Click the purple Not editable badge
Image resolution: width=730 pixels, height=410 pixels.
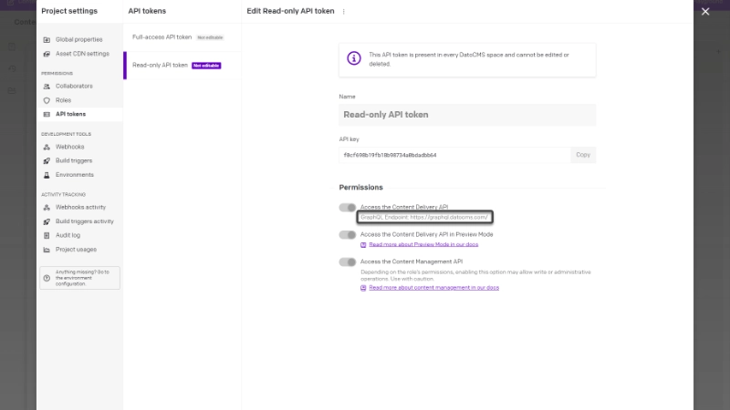[206, 66]
